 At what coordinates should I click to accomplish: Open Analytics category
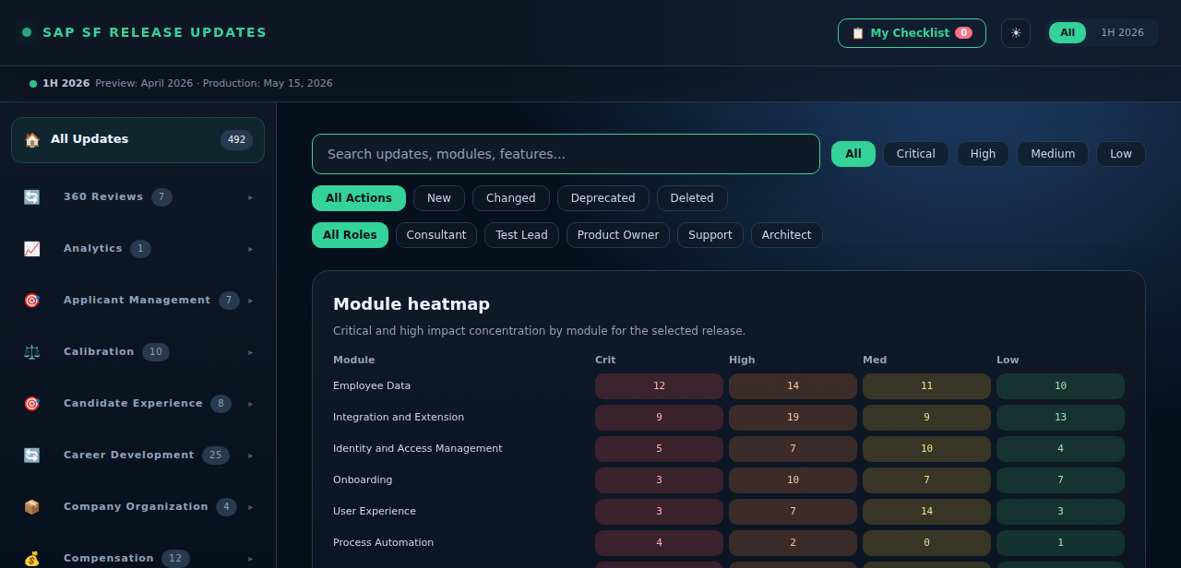pos(137,249)
